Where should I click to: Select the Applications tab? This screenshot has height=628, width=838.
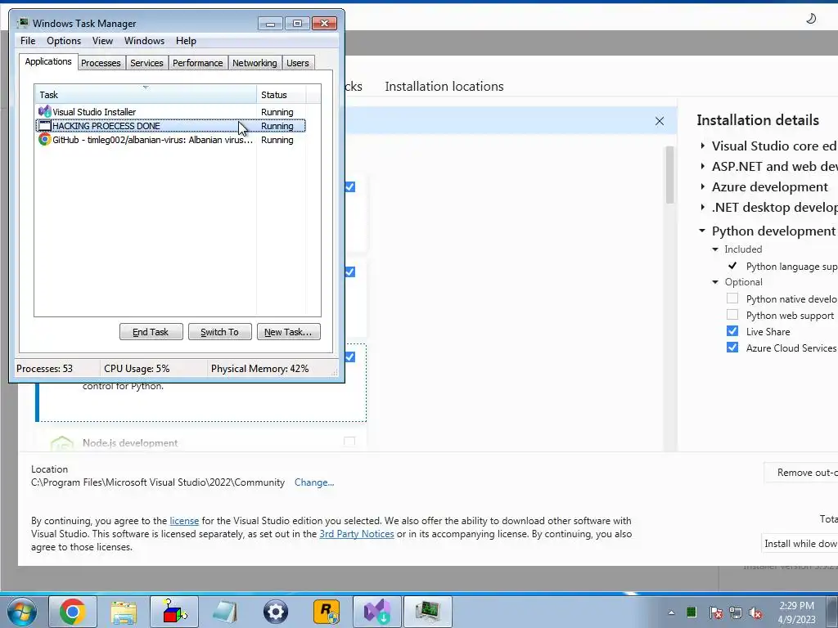coord(48,61)
